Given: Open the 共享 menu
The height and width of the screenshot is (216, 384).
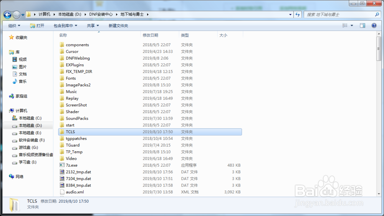Looking at the screenshot, I should (x=93, y=26).
